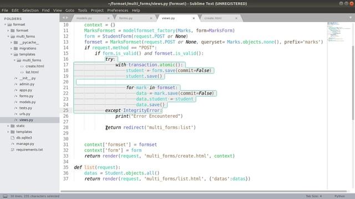Open the Preferences menu
The width and height of the screenshot is (355, 199).
(118, 11)
